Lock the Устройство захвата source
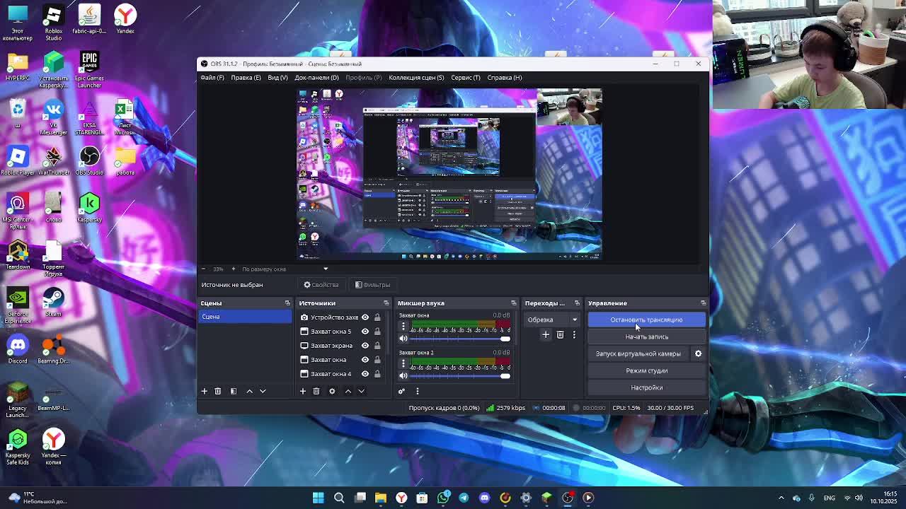This screenshot has height=509, width=906. pos(377,317)
